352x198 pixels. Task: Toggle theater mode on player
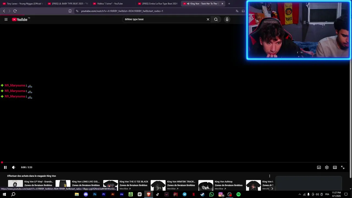pos(335,167)
